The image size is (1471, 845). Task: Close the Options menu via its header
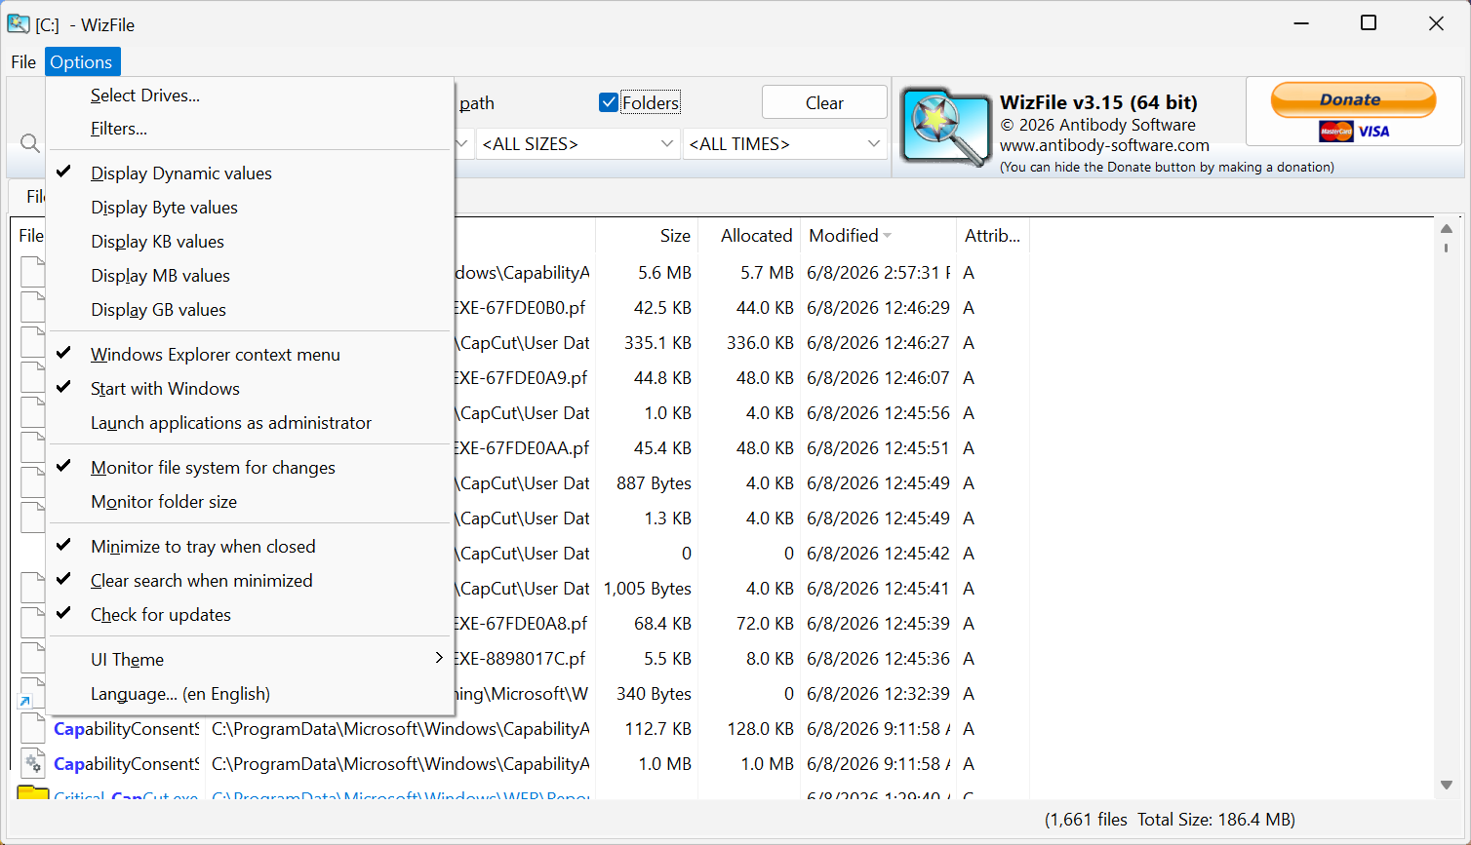coord(82,61)
